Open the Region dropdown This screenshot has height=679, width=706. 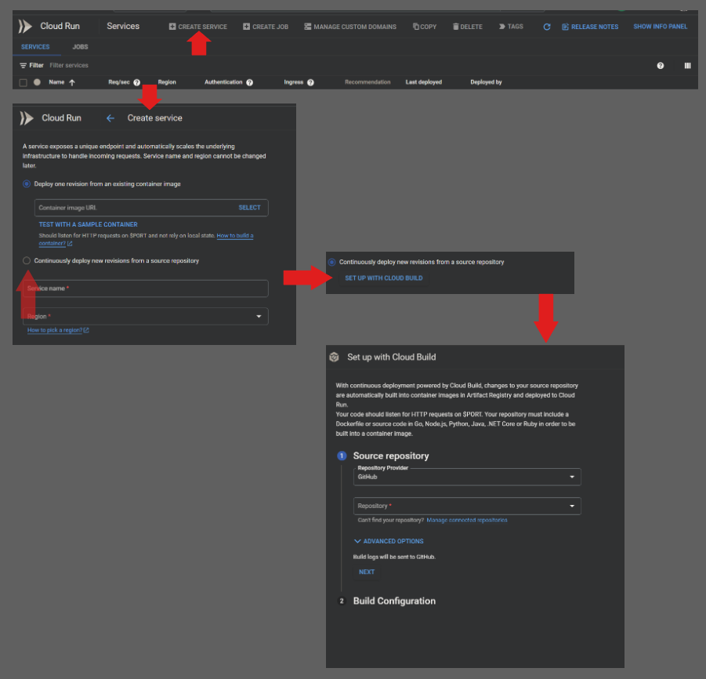click(x=146, y=316)
